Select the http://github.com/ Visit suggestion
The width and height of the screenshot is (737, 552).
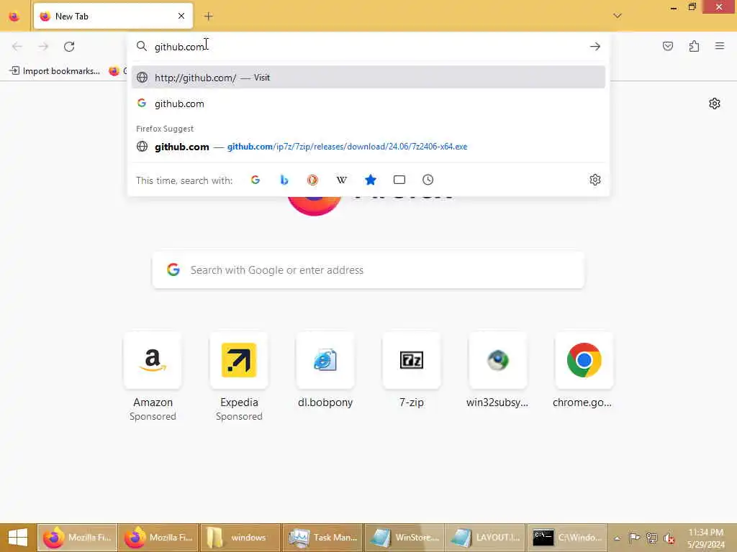368,78
